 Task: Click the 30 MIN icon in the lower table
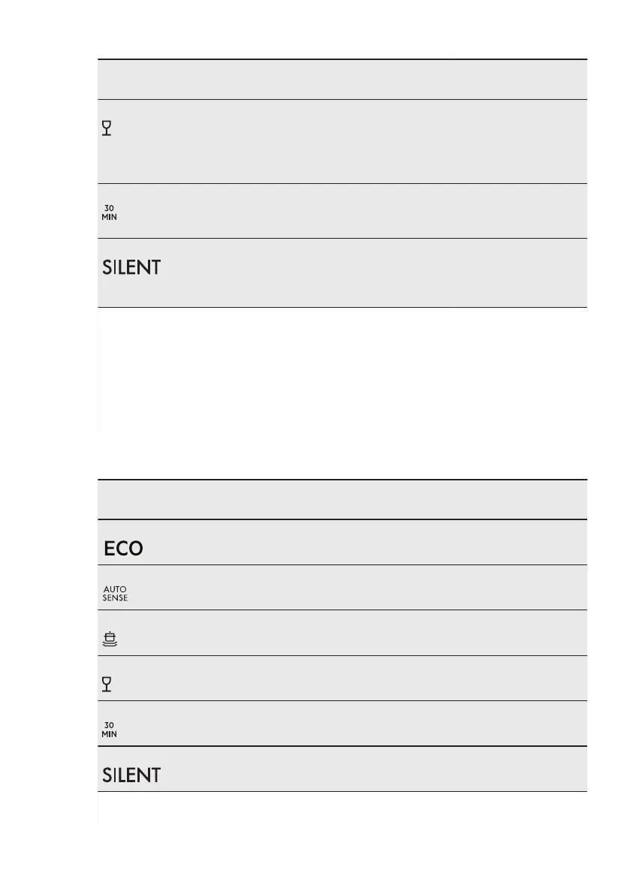[x=110, y=730]
